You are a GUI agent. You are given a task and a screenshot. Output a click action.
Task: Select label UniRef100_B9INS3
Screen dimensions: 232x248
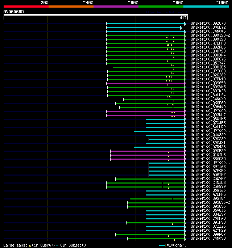208,222
